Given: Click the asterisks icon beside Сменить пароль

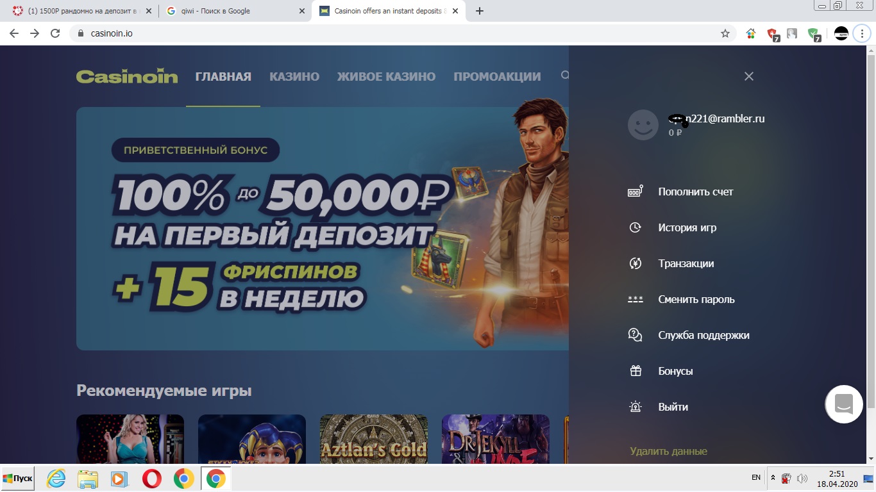Looking at the screenshot, I should (635, 299).
